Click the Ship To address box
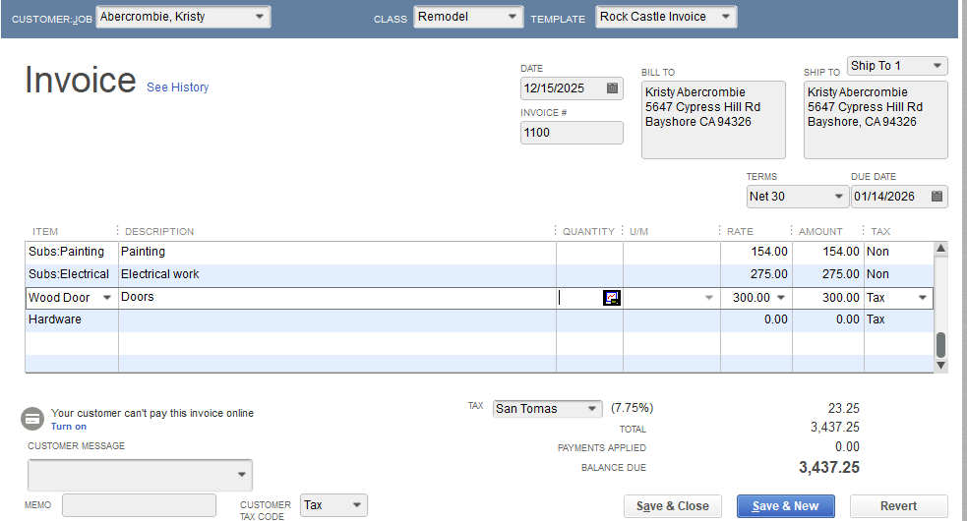The width and height of the screenshot is (967, 521). click(x=876, y=120)
